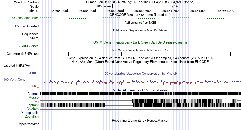Click the Common dbSNP(155) track label
Image resolution: width=241 pixels, height=130 pixels.
click(23, 54)
